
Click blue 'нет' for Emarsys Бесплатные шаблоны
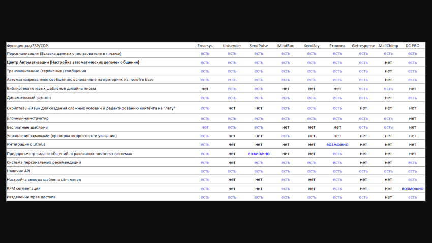205,127
